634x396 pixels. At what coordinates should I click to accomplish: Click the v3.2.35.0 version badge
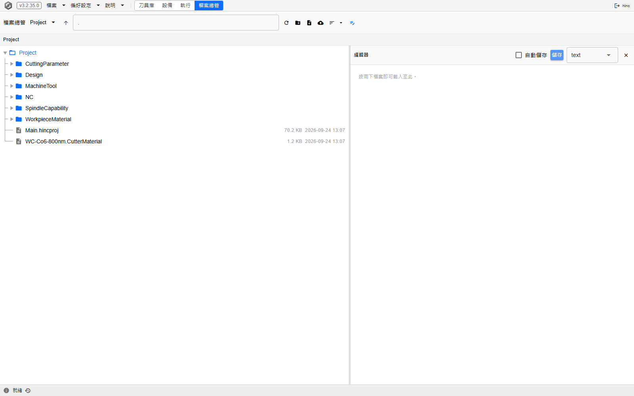click(29, 6)
